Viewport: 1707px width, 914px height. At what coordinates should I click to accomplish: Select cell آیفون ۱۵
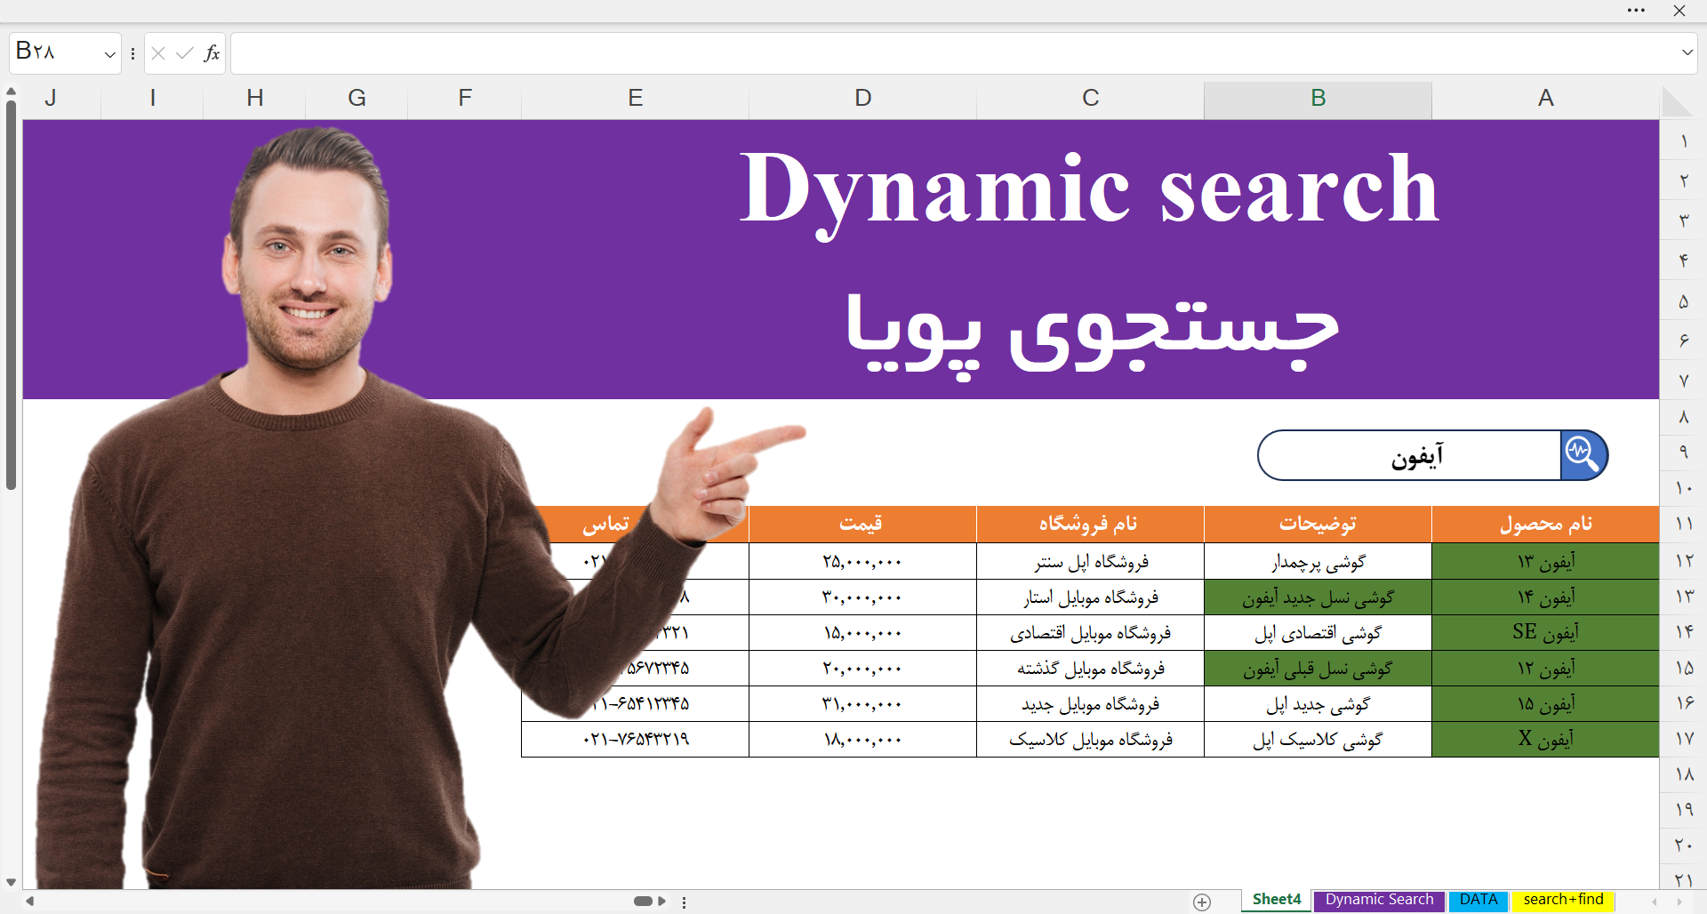point(1545,703)
